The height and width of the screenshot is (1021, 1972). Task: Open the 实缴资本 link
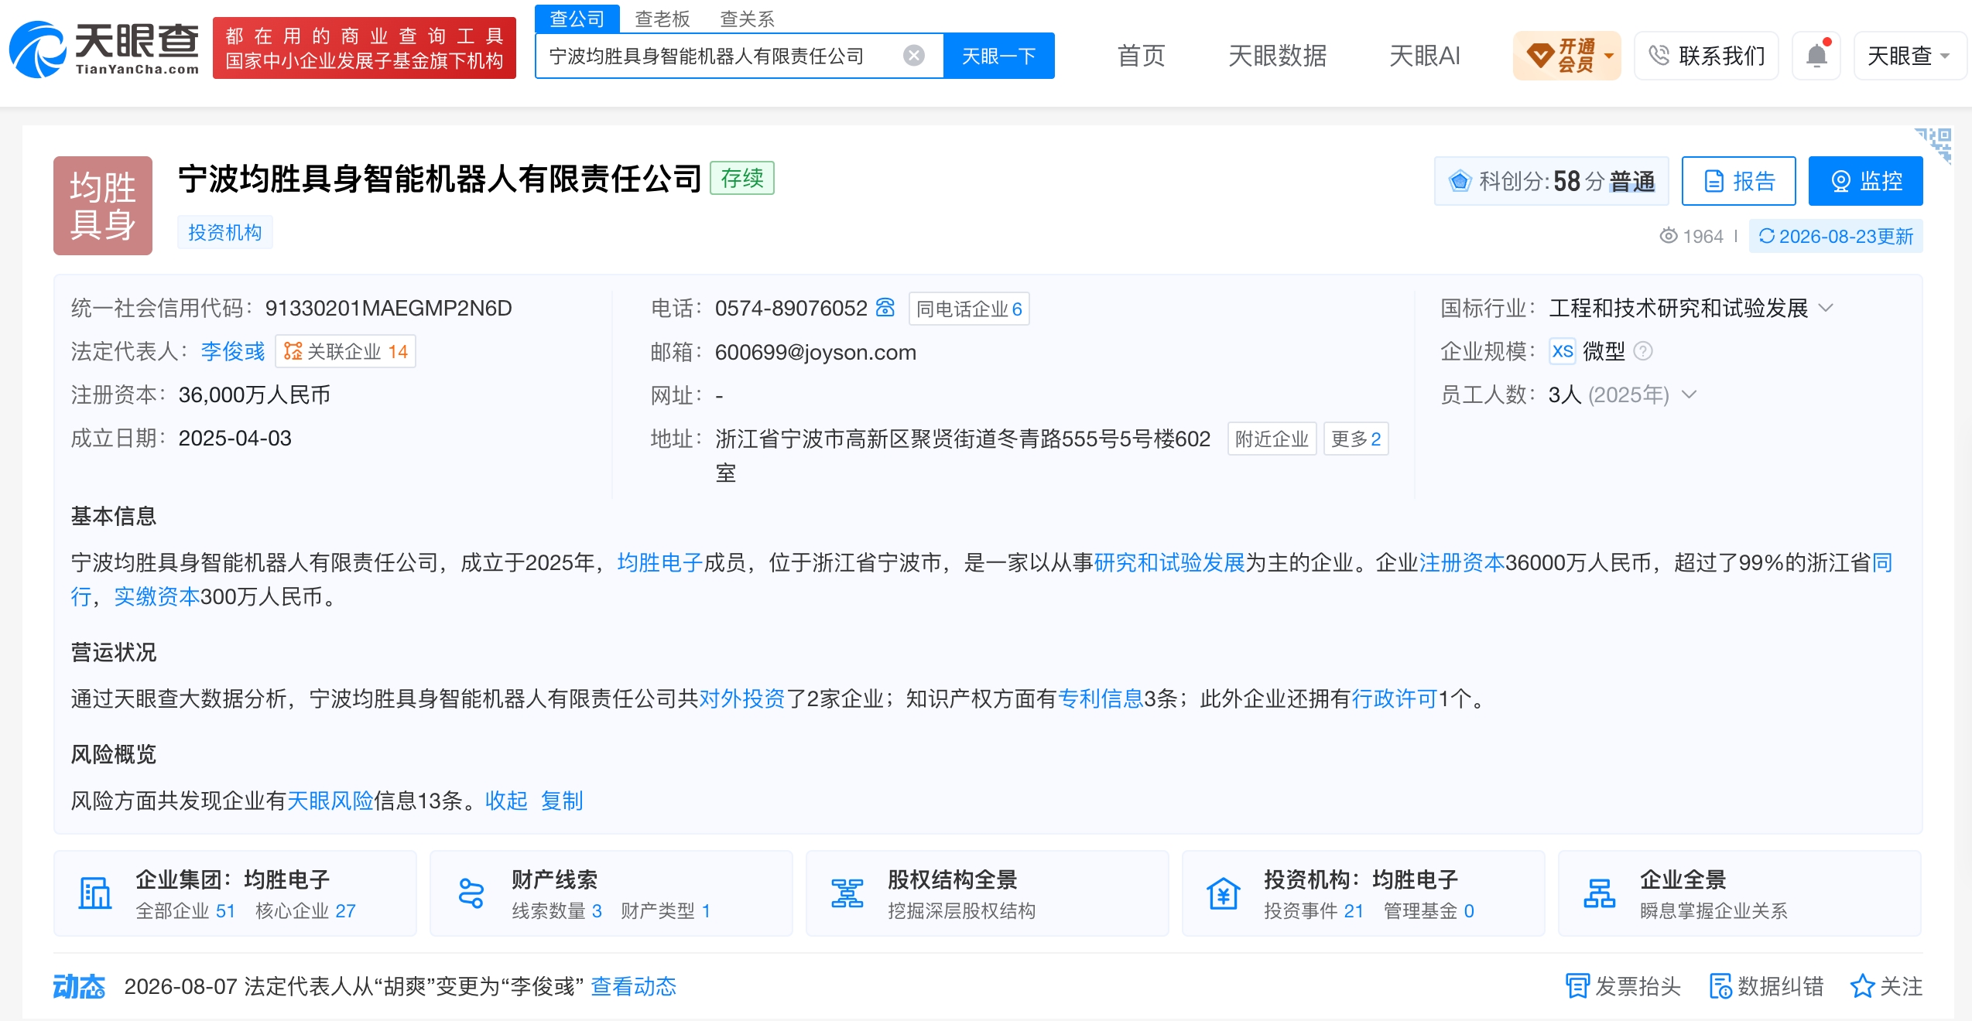pos(157,596)
